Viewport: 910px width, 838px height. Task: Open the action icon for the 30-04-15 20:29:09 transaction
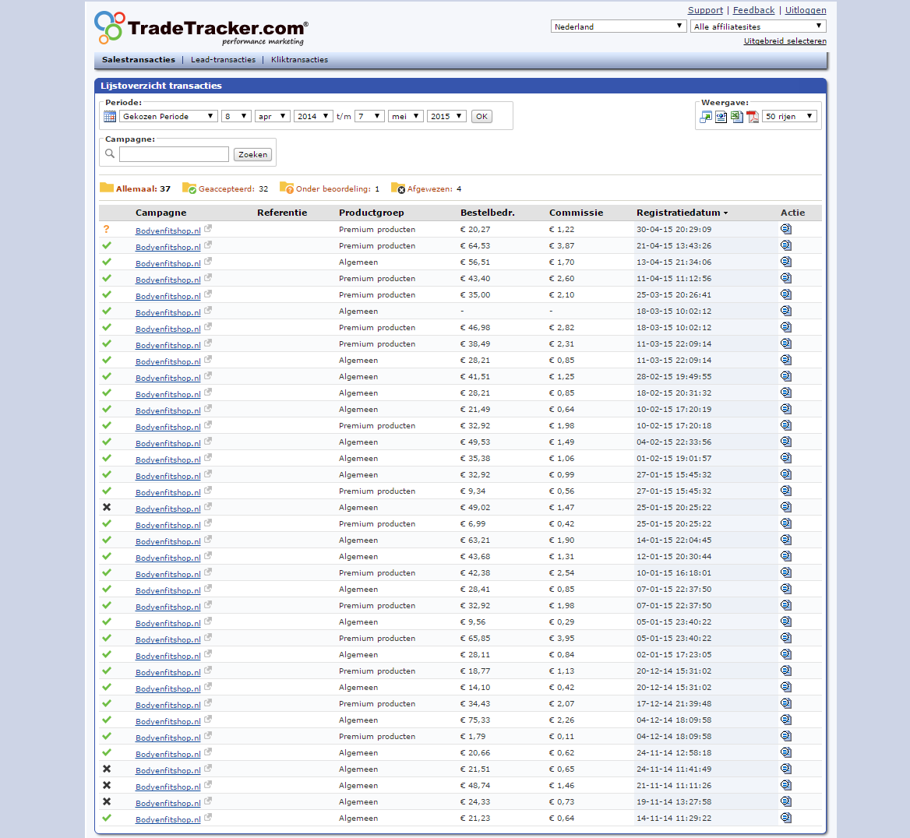786,229
